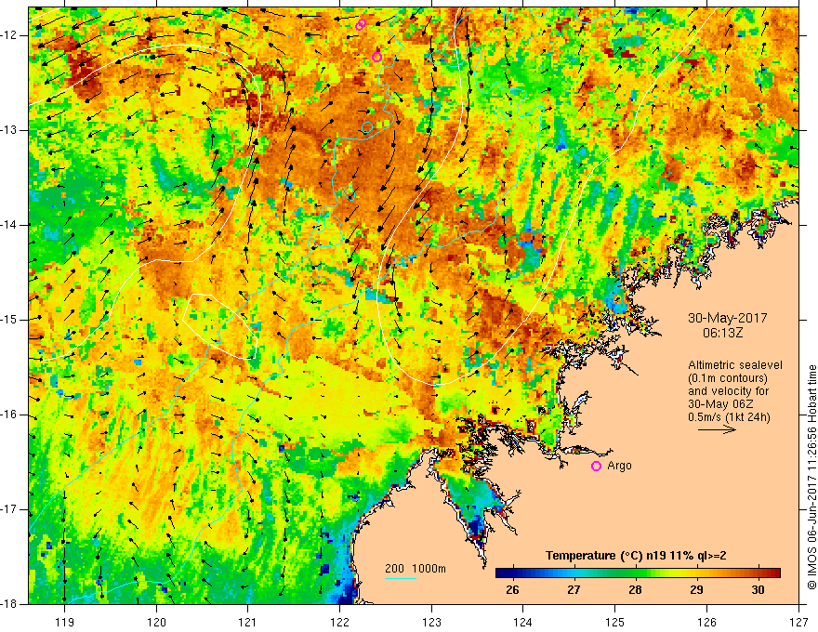Click the 'and velocity for' caption line
818x632 pixels.
[x=728, y=391]
